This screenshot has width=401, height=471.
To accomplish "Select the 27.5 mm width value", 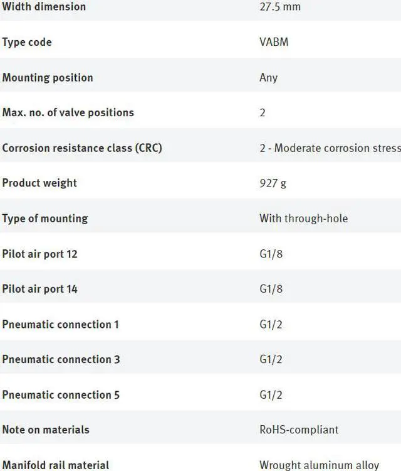I will [280, 7].
